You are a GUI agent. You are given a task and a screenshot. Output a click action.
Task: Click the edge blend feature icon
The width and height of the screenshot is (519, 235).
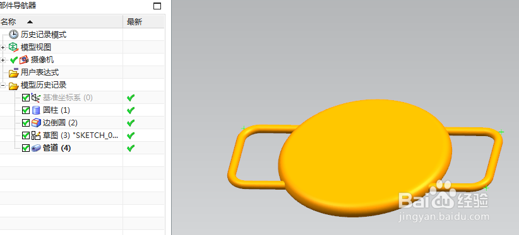[36, 123]
